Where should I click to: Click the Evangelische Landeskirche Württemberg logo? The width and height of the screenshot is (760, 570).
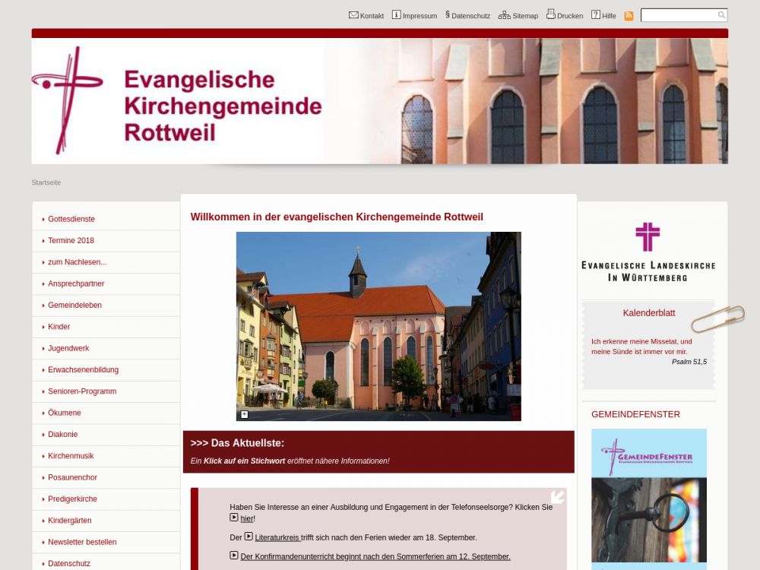648,252
